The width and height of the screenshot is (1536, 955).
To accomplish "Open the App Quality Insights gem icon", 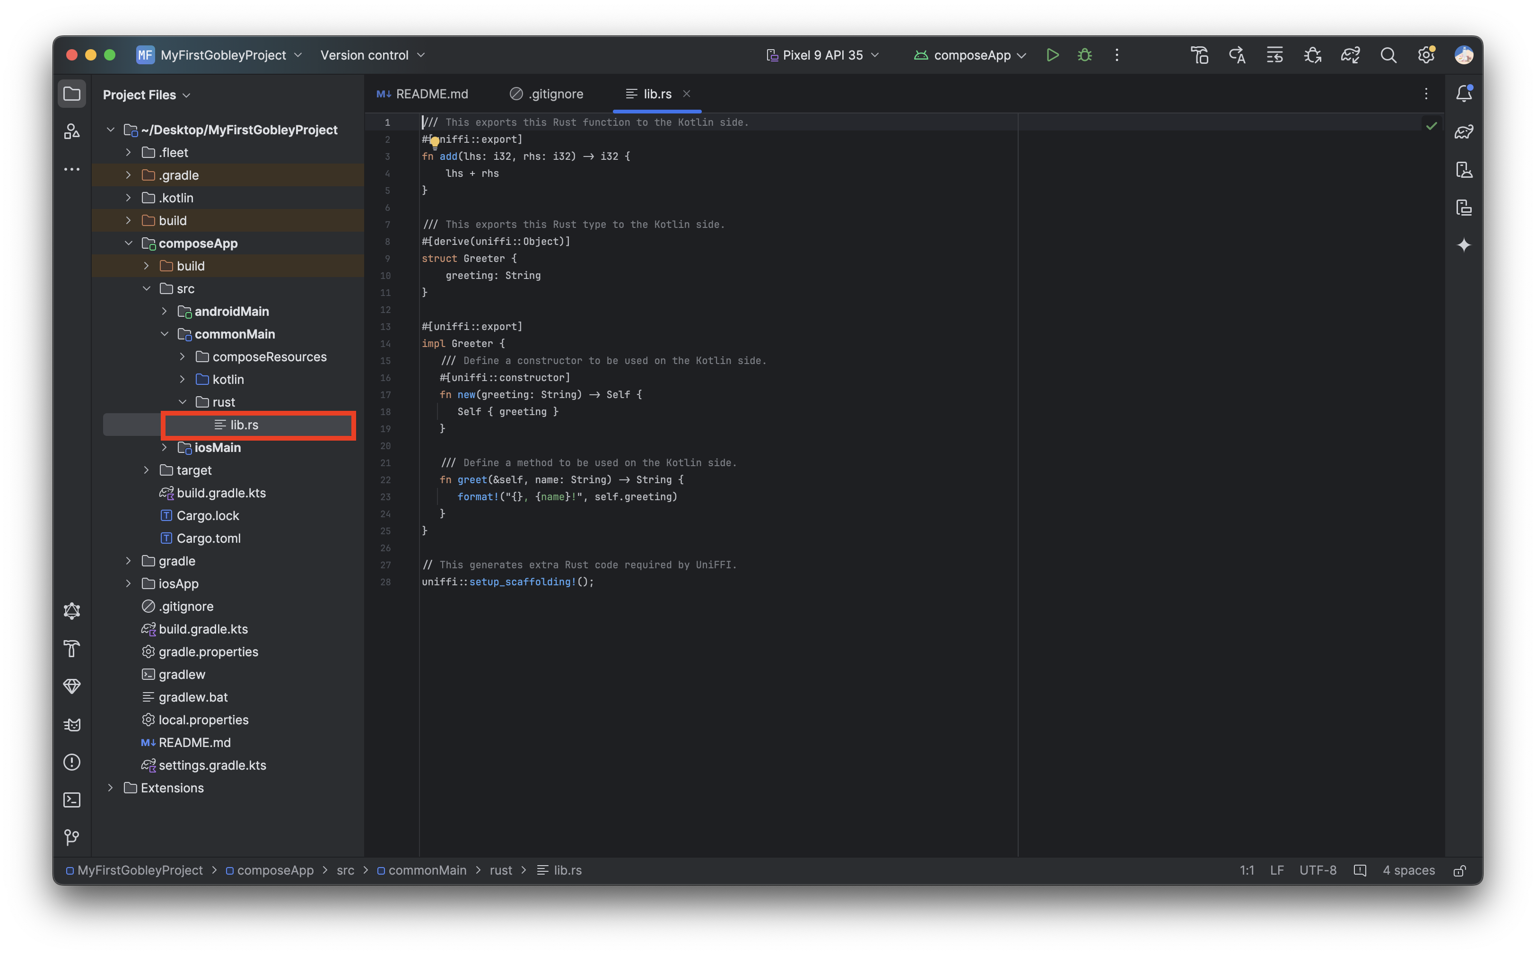I will pyautogui.click(x=72, y=686).
